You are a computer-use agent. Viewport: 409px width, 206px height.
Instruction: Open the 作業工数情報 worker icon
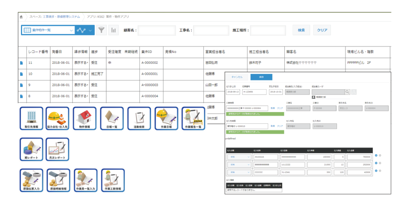pyautogui.click(x=112, y=180)
